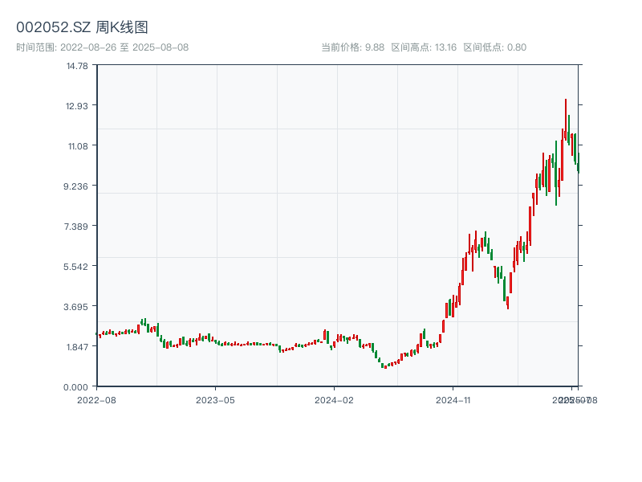The width and height of the screenshot is (642, 482).
Task: Click the y-axis value 14.78
Action: point(77,66)
